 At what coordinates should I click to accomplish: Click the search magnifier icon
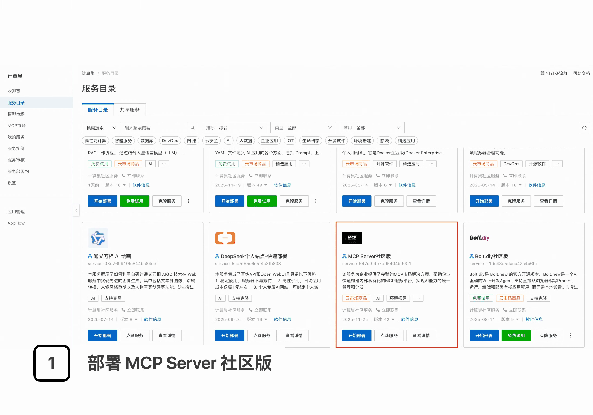pos(192,128)
